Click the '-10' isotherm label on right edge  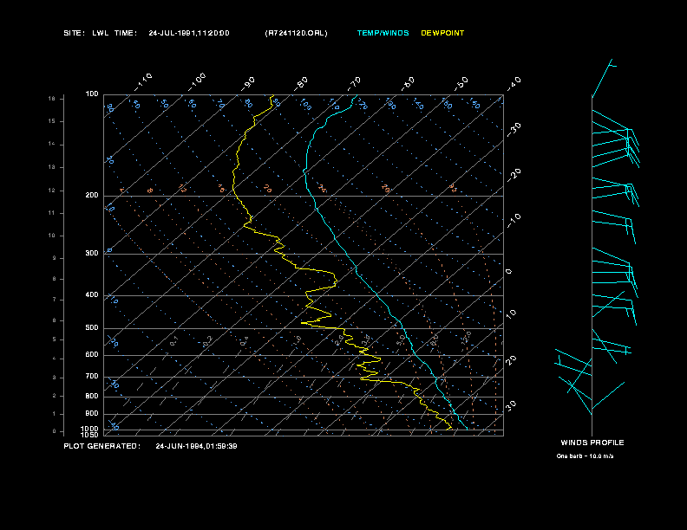pos(514,221)
